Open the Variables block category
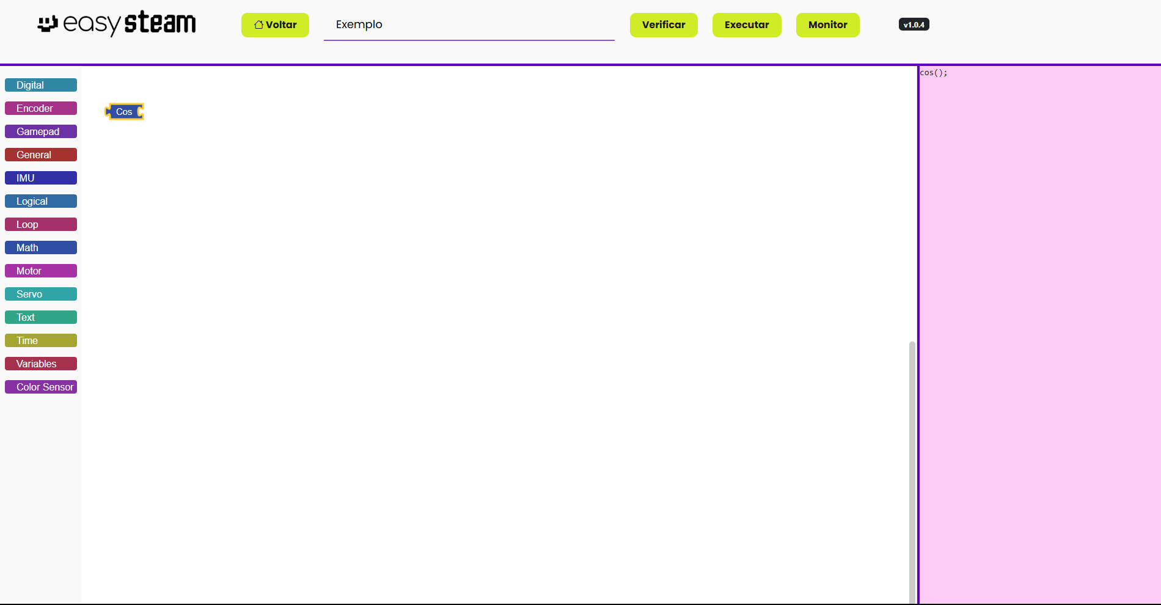This screenshot has width=1161, height=605. (x=41, y=364)
